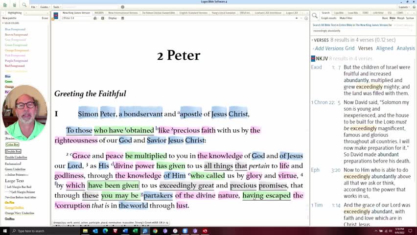Click the top-left Search magnifier icon
This screenshot has width=417, height=235.
point(24,5)
